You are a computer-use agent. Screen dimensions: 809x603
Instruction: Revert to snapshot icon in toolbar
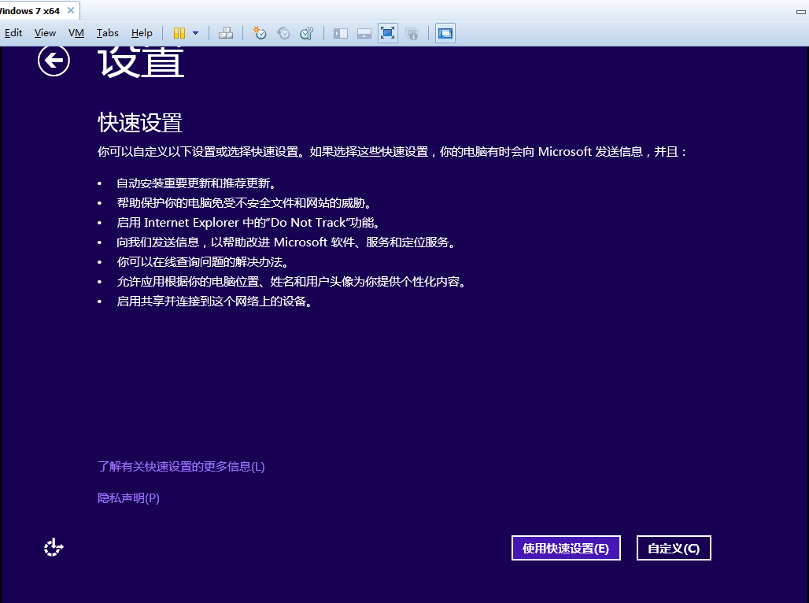[x=283, y=33]
